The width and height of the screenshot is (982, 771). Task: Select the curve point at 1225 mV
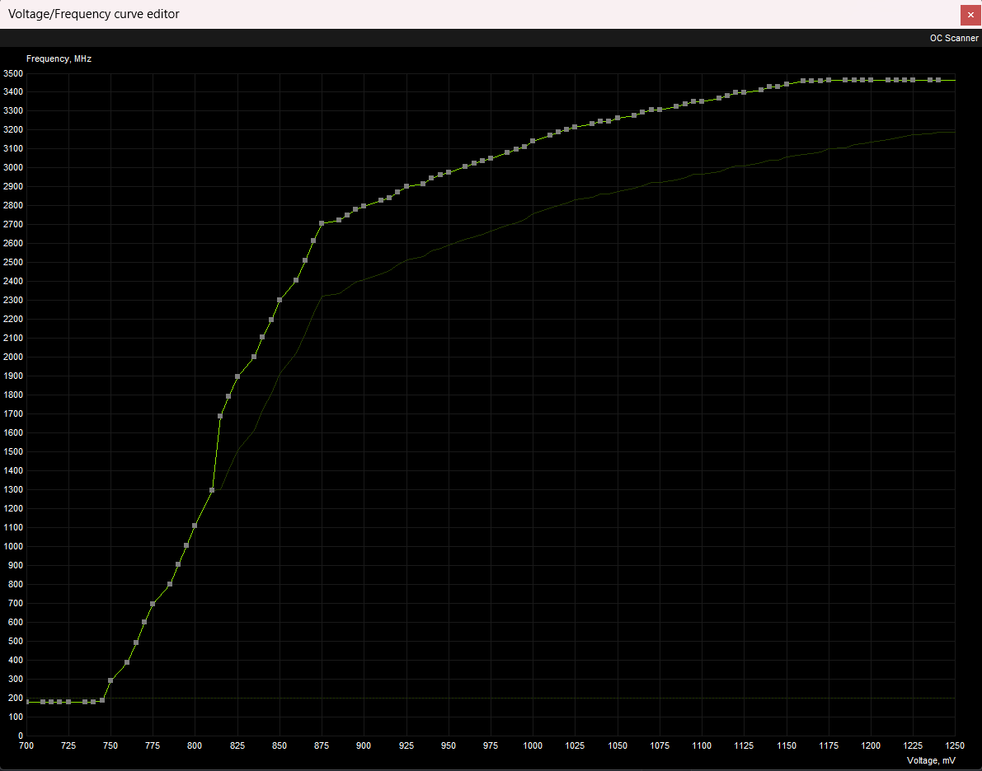point(913,80)
